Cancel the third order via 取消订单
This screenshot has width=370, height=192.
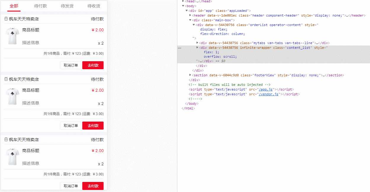tap(71, 186)
